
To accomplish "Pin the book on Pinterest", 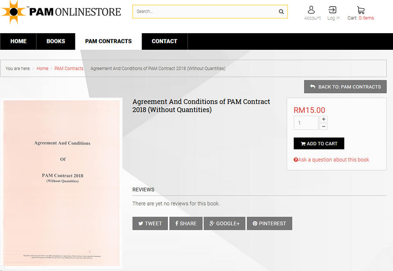I will tap(269, 223).
